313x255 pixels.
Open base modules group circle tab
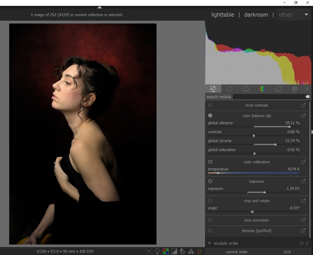[246, 89]
